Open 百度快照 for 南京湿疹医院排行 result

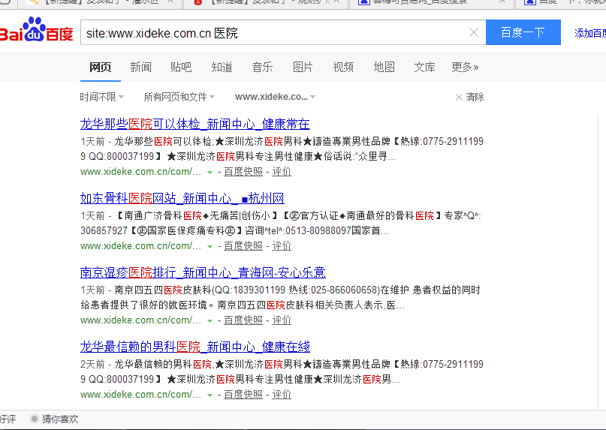coord(243,320)
